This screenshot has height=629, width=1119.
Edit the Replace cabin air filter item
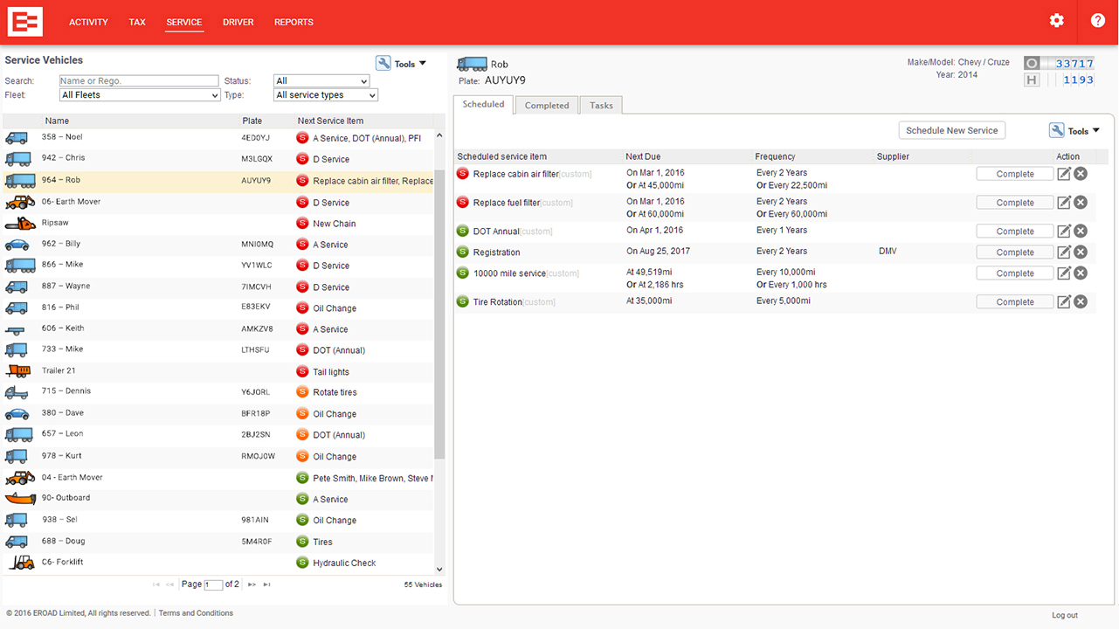tap(1064, 175)
